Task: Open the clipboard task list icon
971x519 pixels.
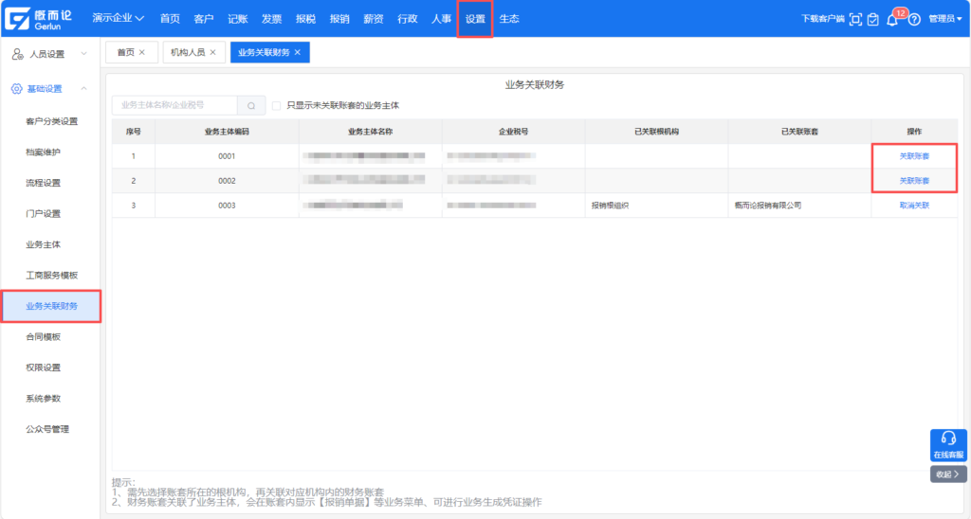Action: tap(872, 19)
